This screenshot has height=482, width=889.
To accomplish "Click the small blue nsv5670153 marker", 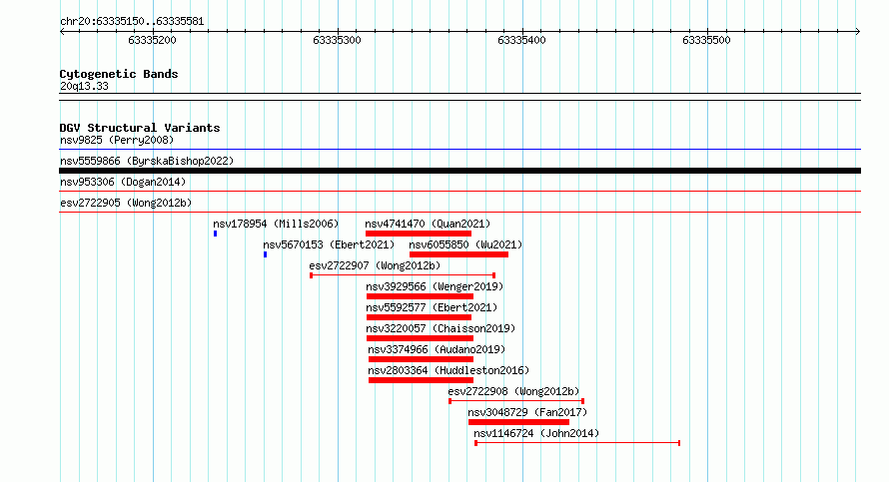I will coord(266,254).
